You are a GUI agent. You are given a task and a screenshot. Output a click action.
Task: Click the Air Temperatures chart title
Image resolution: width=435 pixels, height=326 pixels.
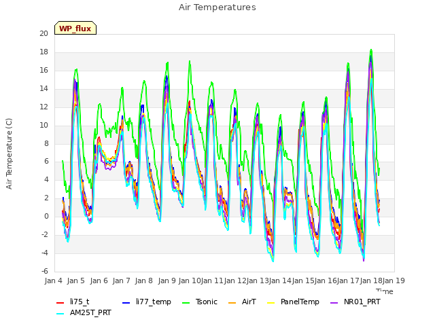click(x=217, y=7)
